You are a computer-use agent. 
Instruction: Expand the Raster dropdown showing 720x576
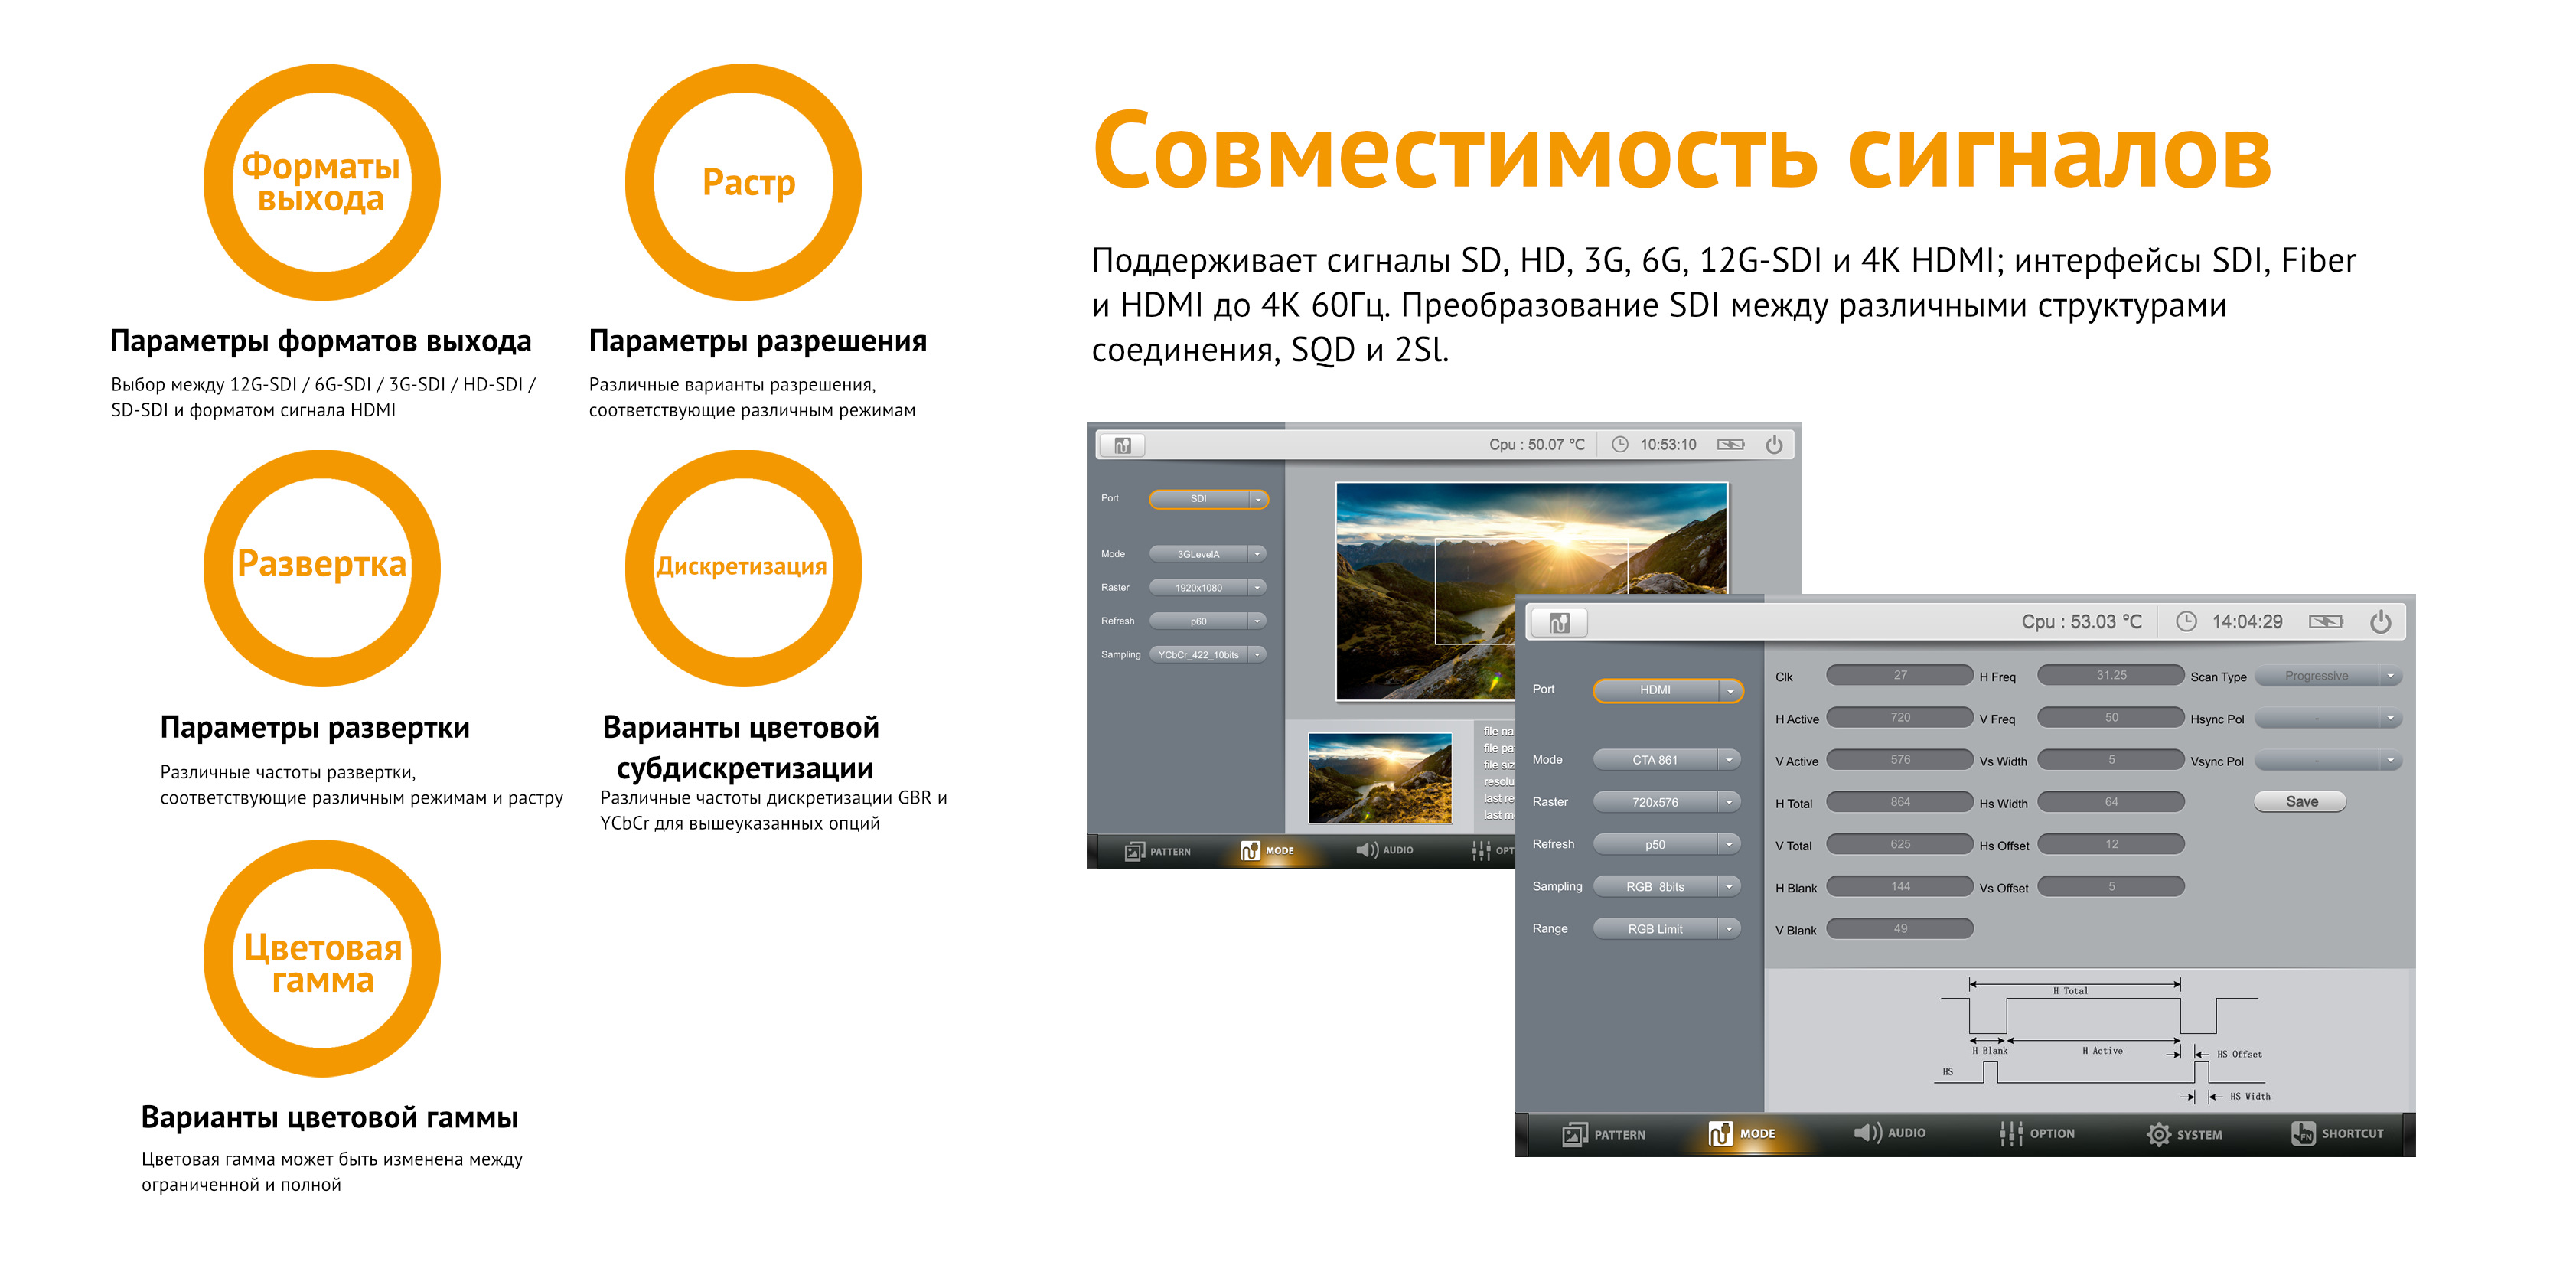coord(1667,802)
